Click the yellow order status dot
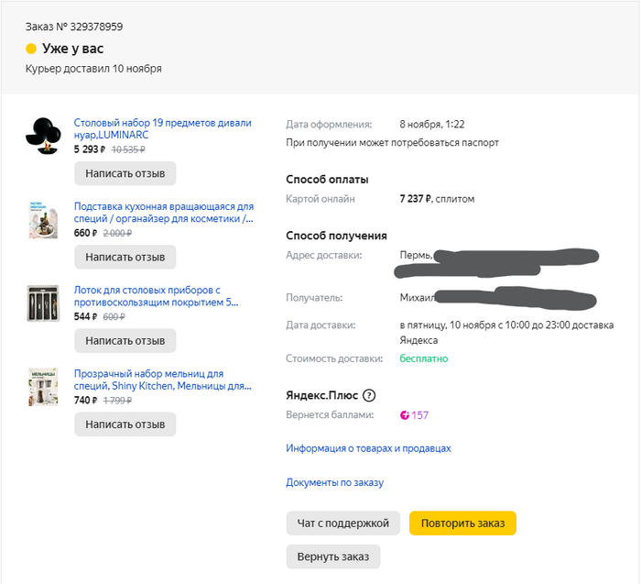This screenshot has width=641, height=584. (x=31, y=49)
